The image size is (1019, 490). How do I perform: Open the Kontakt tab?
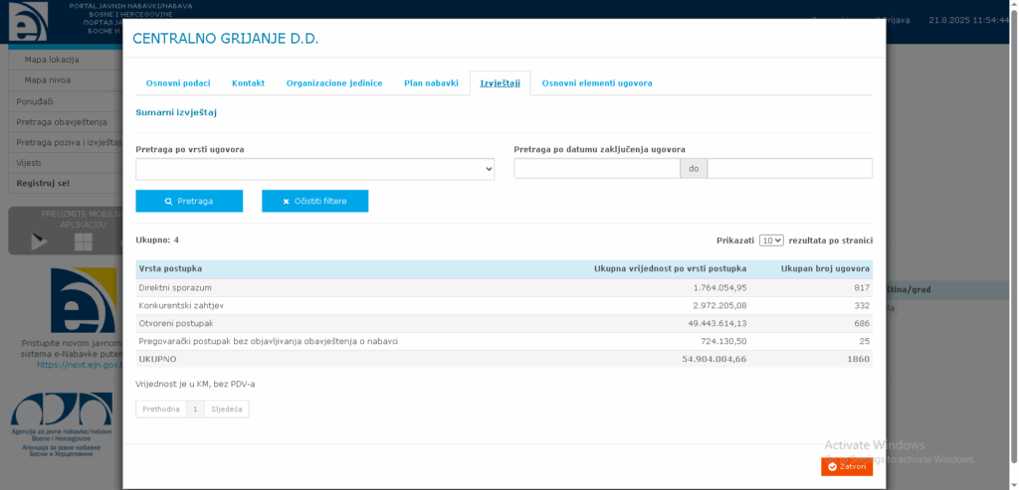[x=248, y=83]
